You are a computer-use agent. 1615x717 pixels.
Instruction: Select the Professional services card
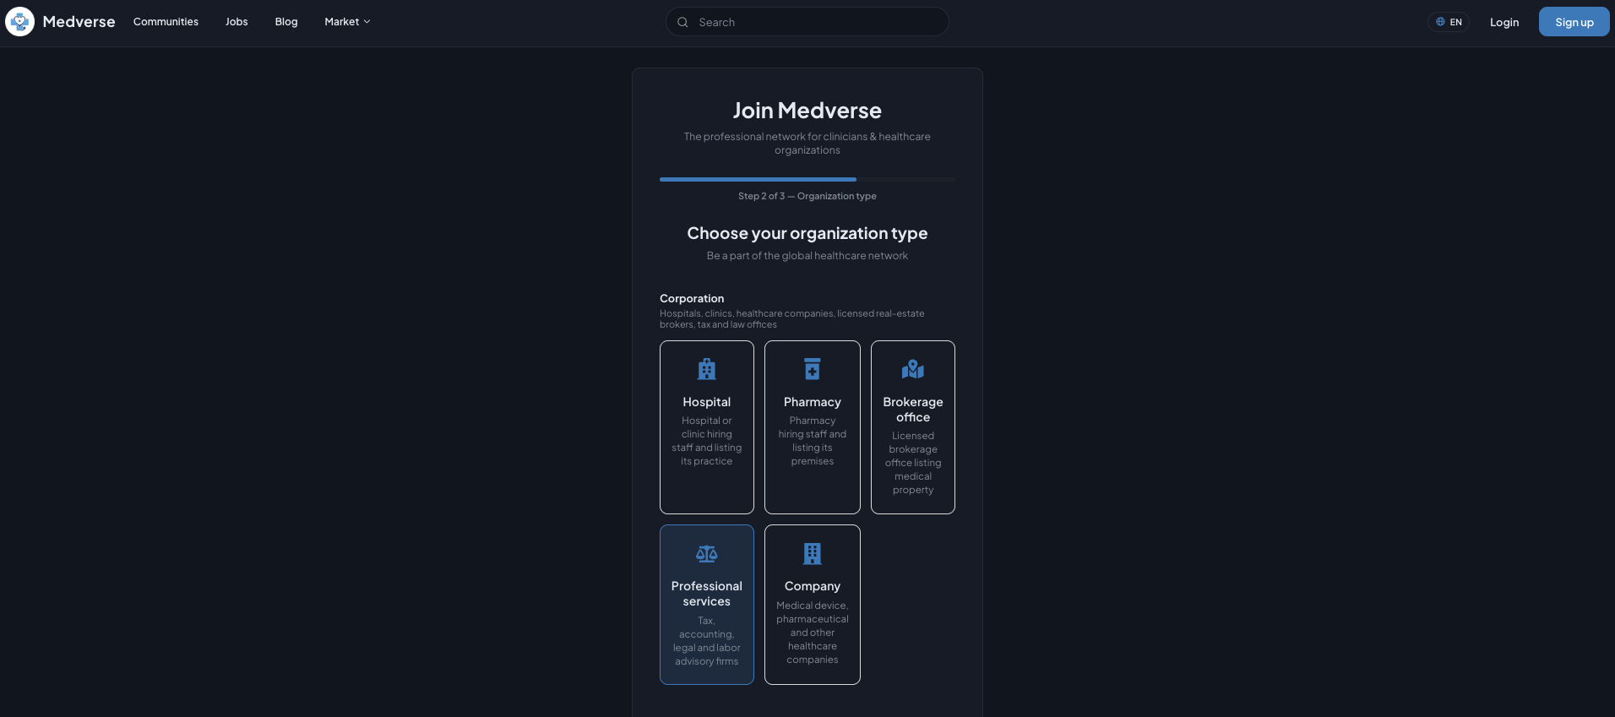click(707, 605)
